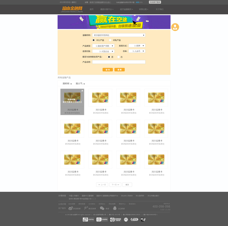Open the orange user avatar floating icon
This screenshot has width=228, height=226.
tap(175, 27)
